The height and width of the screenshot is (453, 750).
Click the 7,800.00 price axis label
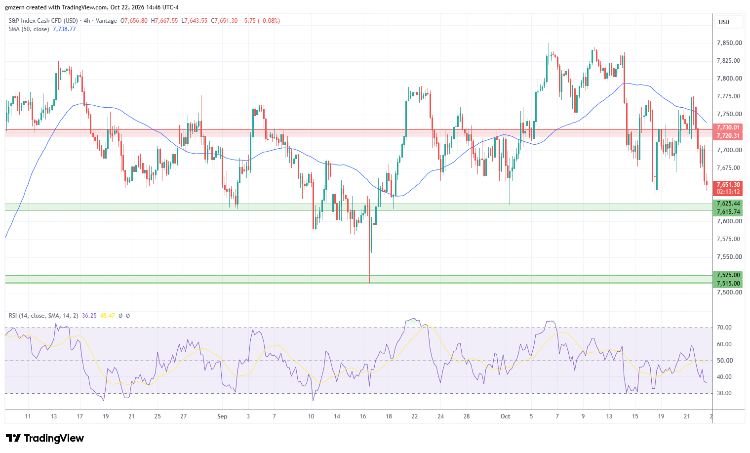click(x=729, y=79)
